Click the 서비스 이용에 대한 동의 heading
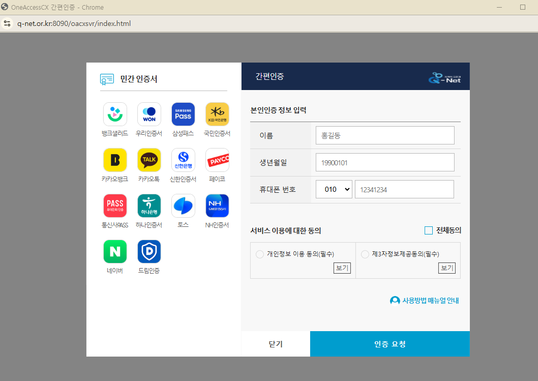Viewport: 538px width, 381px height. (x=285, y=230)
